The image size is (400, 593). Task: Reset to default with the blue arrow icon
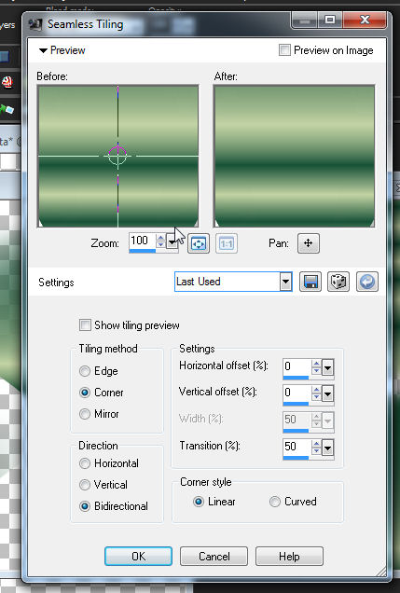point(366,282)
